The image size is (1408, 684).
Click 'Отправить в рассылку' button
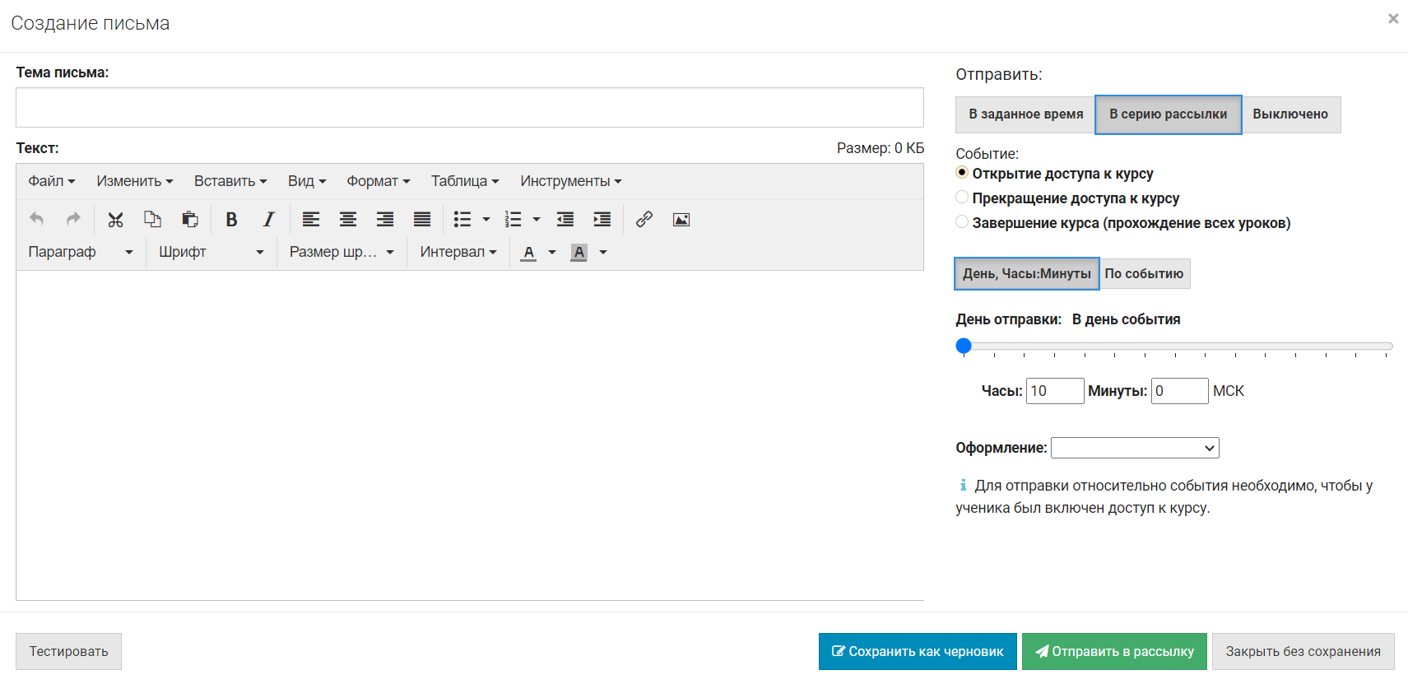(1114, 651)
